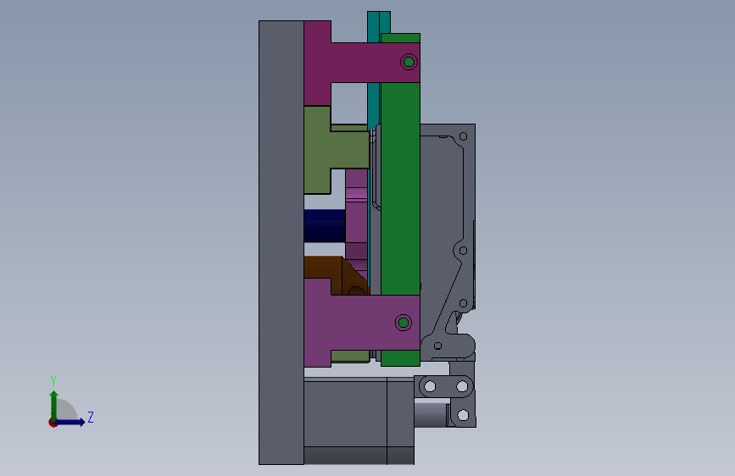Click the Y axis of the triad

[54, 405]
